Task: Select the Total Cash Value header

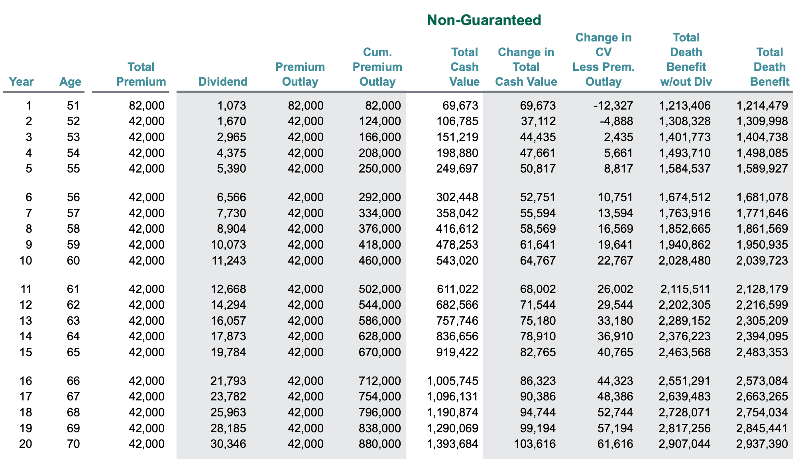Action: (464, 67)
